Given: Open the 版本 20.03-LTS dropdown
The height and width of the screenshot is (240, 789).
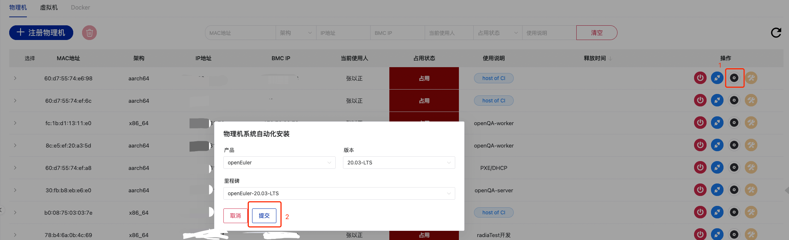Looking at the screenshot, I should tap(399, 163).
